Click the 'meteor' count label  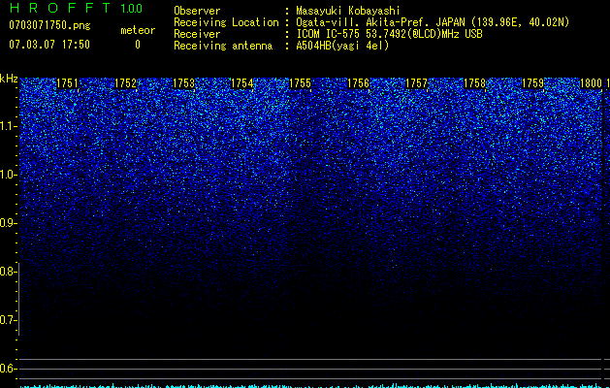[x=138, y=30]
